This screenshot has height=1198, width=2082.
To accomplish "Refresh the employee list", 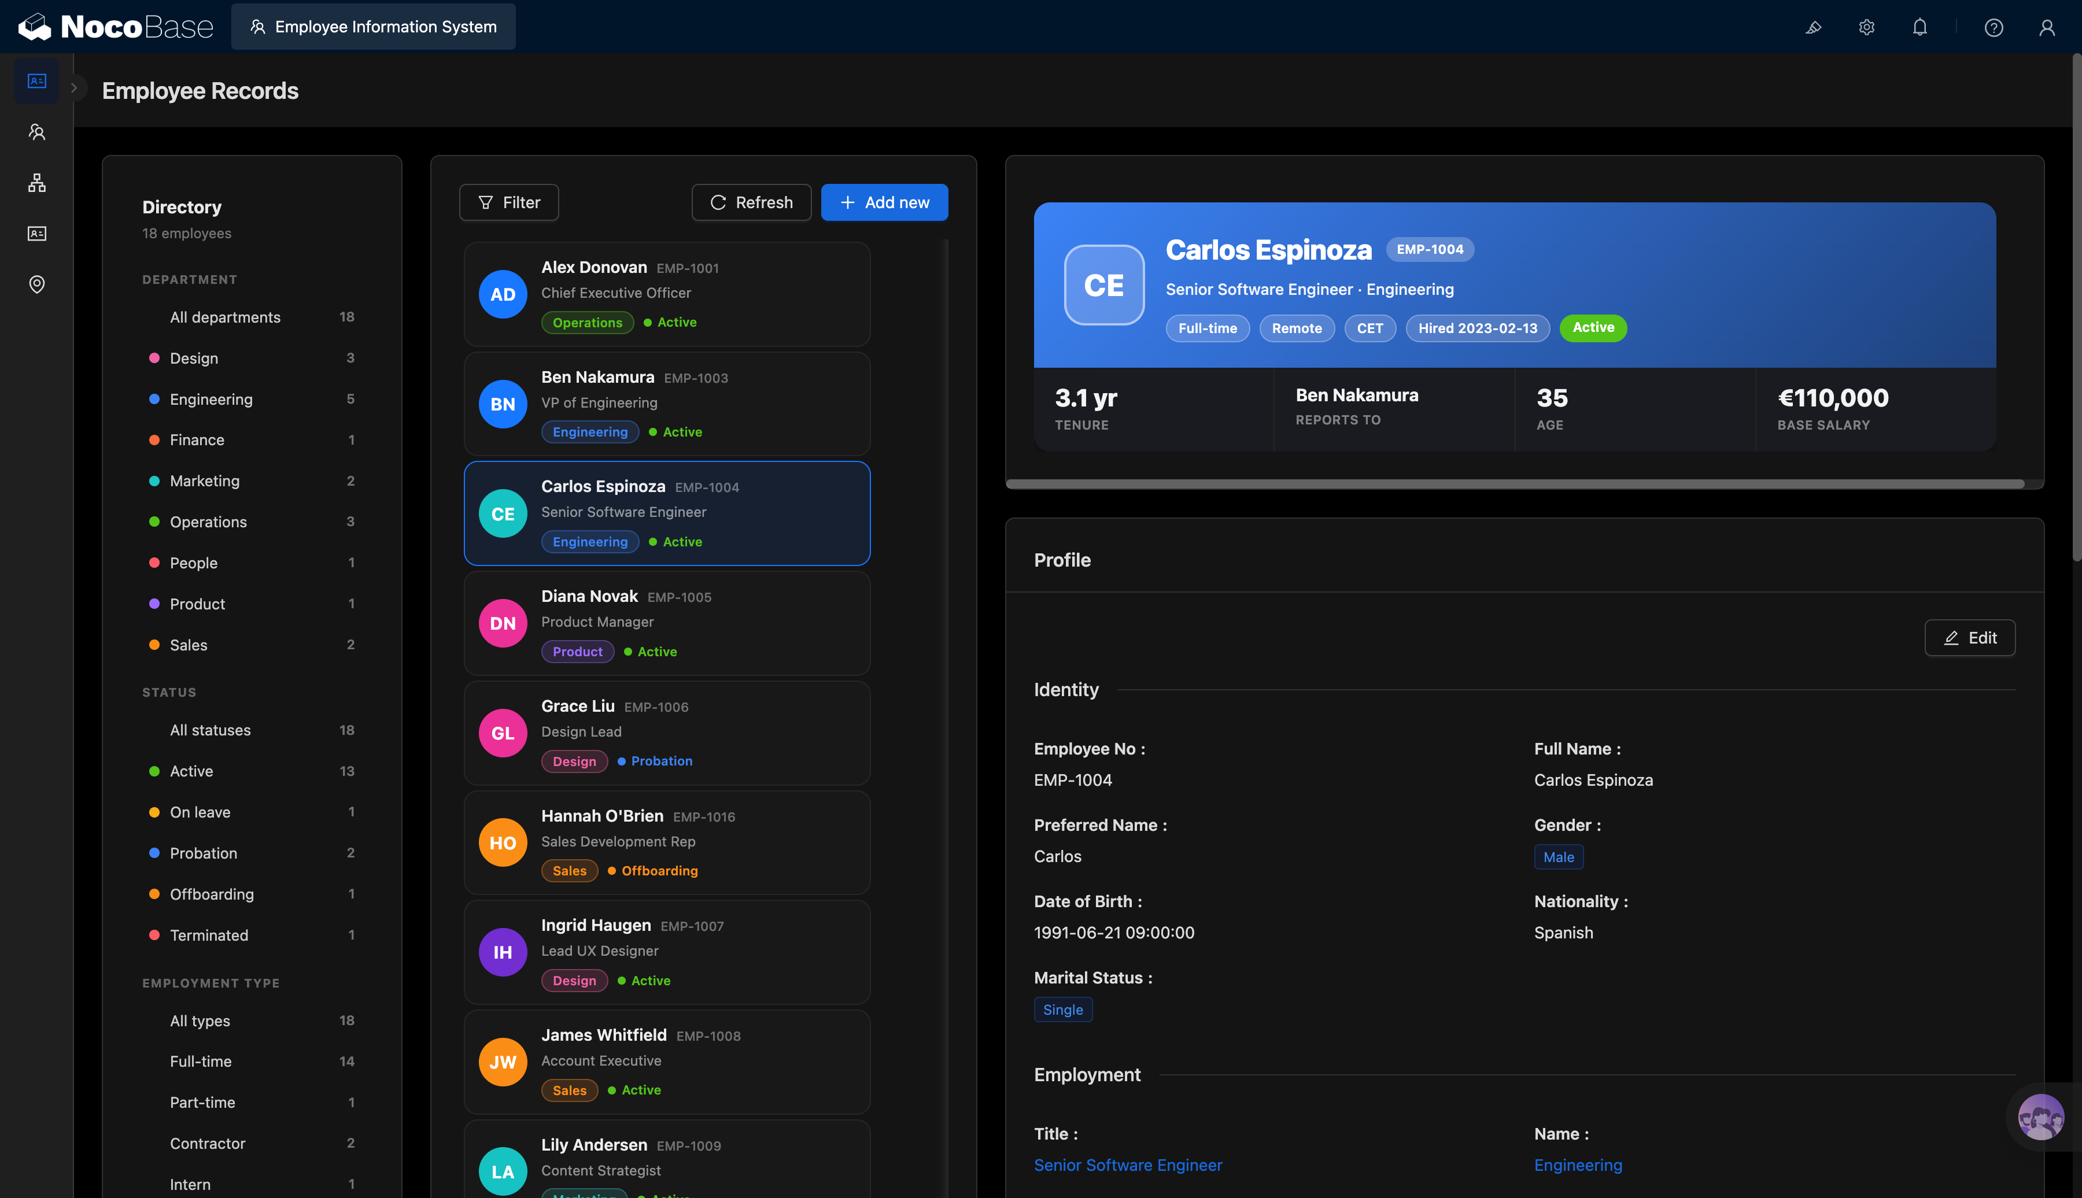I will pos(751,202).
